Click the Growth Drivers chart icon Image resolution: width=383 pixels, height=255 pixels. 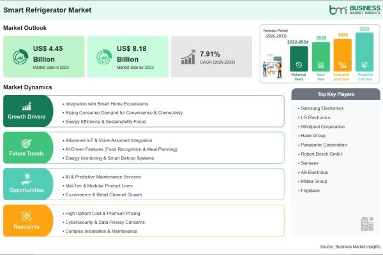(27, 106)
